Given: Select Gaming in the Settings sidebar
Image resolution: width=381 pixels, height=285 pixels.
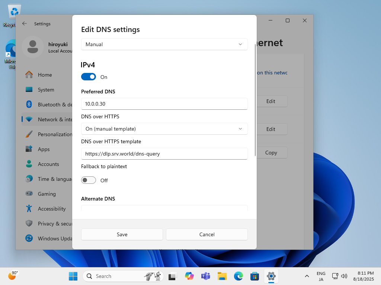Looking at the screenshot, I should [47, 194].
